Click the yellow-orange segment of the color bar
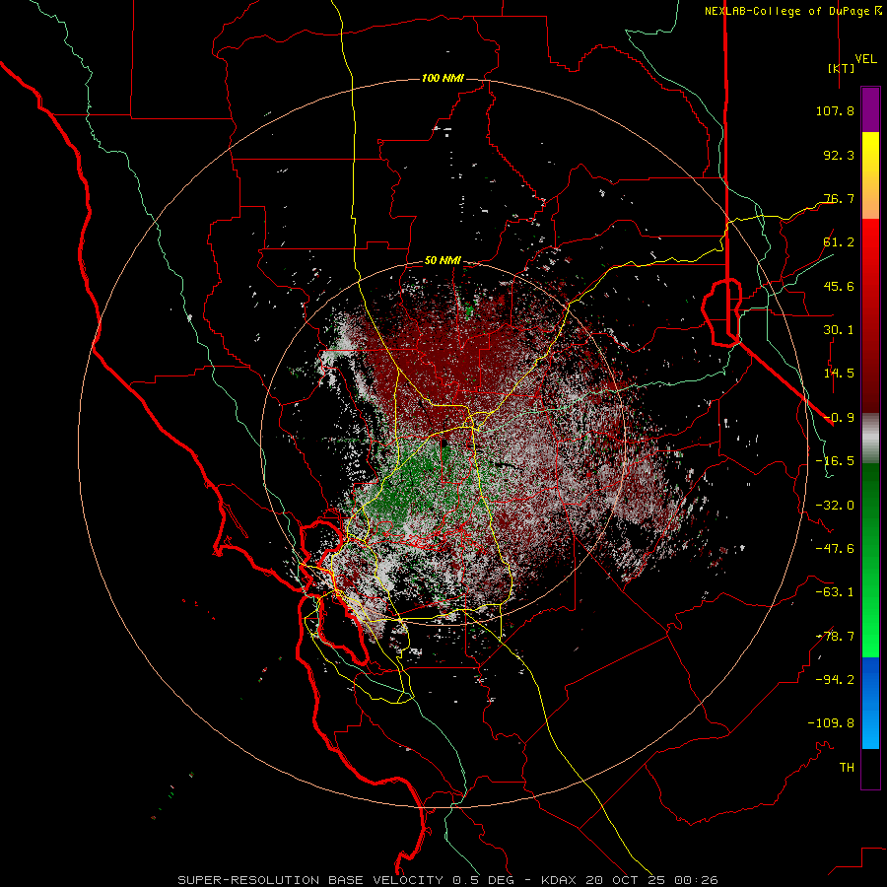Viewport: 887px width, 887px height. click(870, 175)
